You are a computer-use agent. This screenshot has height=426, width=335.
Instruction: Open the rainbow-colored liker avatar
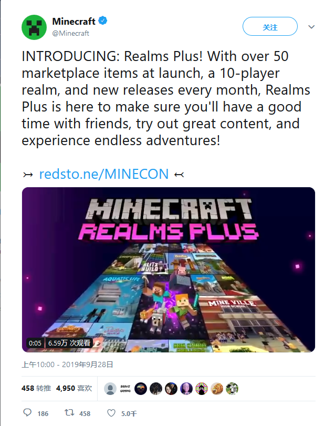[202, 389]
